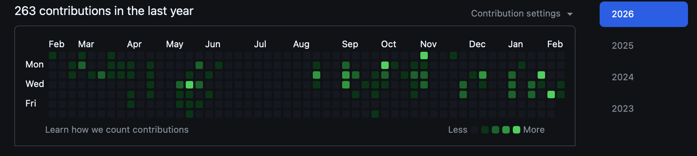This screenshot has width=697, height=156.
Task: Select the 2026 year button
Action: pyautogui.click(x=644, y=14)
